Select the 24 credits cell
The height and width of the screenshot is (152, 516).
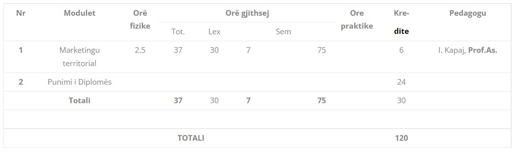[x=401, y=82]
